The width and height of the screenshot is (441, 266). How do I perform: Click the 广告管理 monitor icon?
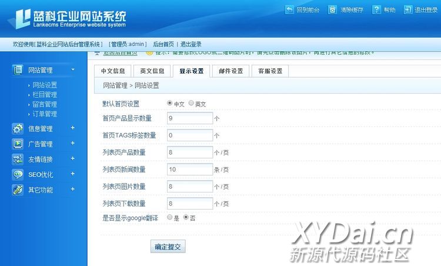click(18, 144)
